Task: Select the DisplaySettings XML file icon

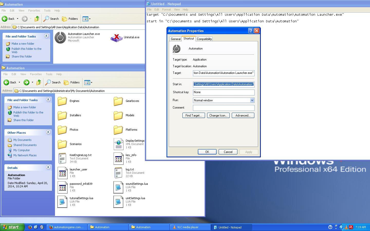Action: click(118, 144)
